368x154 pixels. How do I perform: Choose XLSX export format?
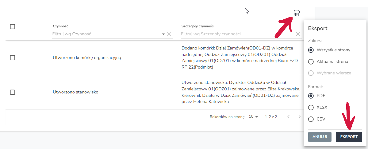click(311, 108)
